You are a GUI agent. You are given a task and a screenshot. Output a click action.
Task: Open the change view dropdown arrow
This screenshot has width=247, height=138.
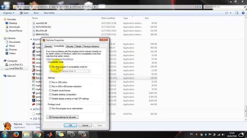coord(231,13)
